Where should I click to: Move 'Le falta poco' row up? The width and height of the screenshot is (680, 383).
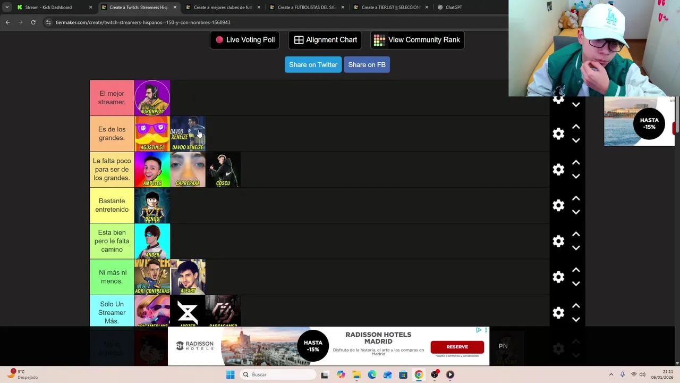(576, 163)
